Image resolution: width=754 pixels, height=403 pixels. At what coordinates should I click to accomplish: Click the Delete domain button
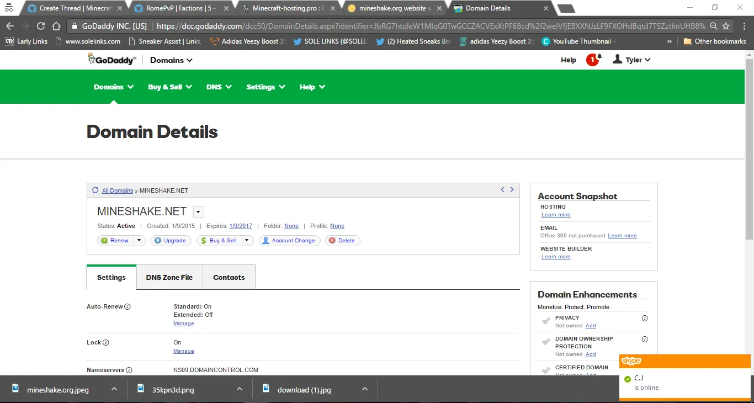[342, 241]
